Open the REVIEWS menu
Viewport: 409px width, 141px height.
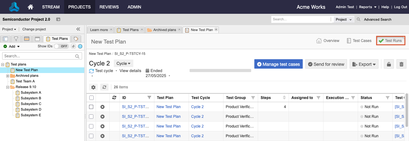pos(109,7)
